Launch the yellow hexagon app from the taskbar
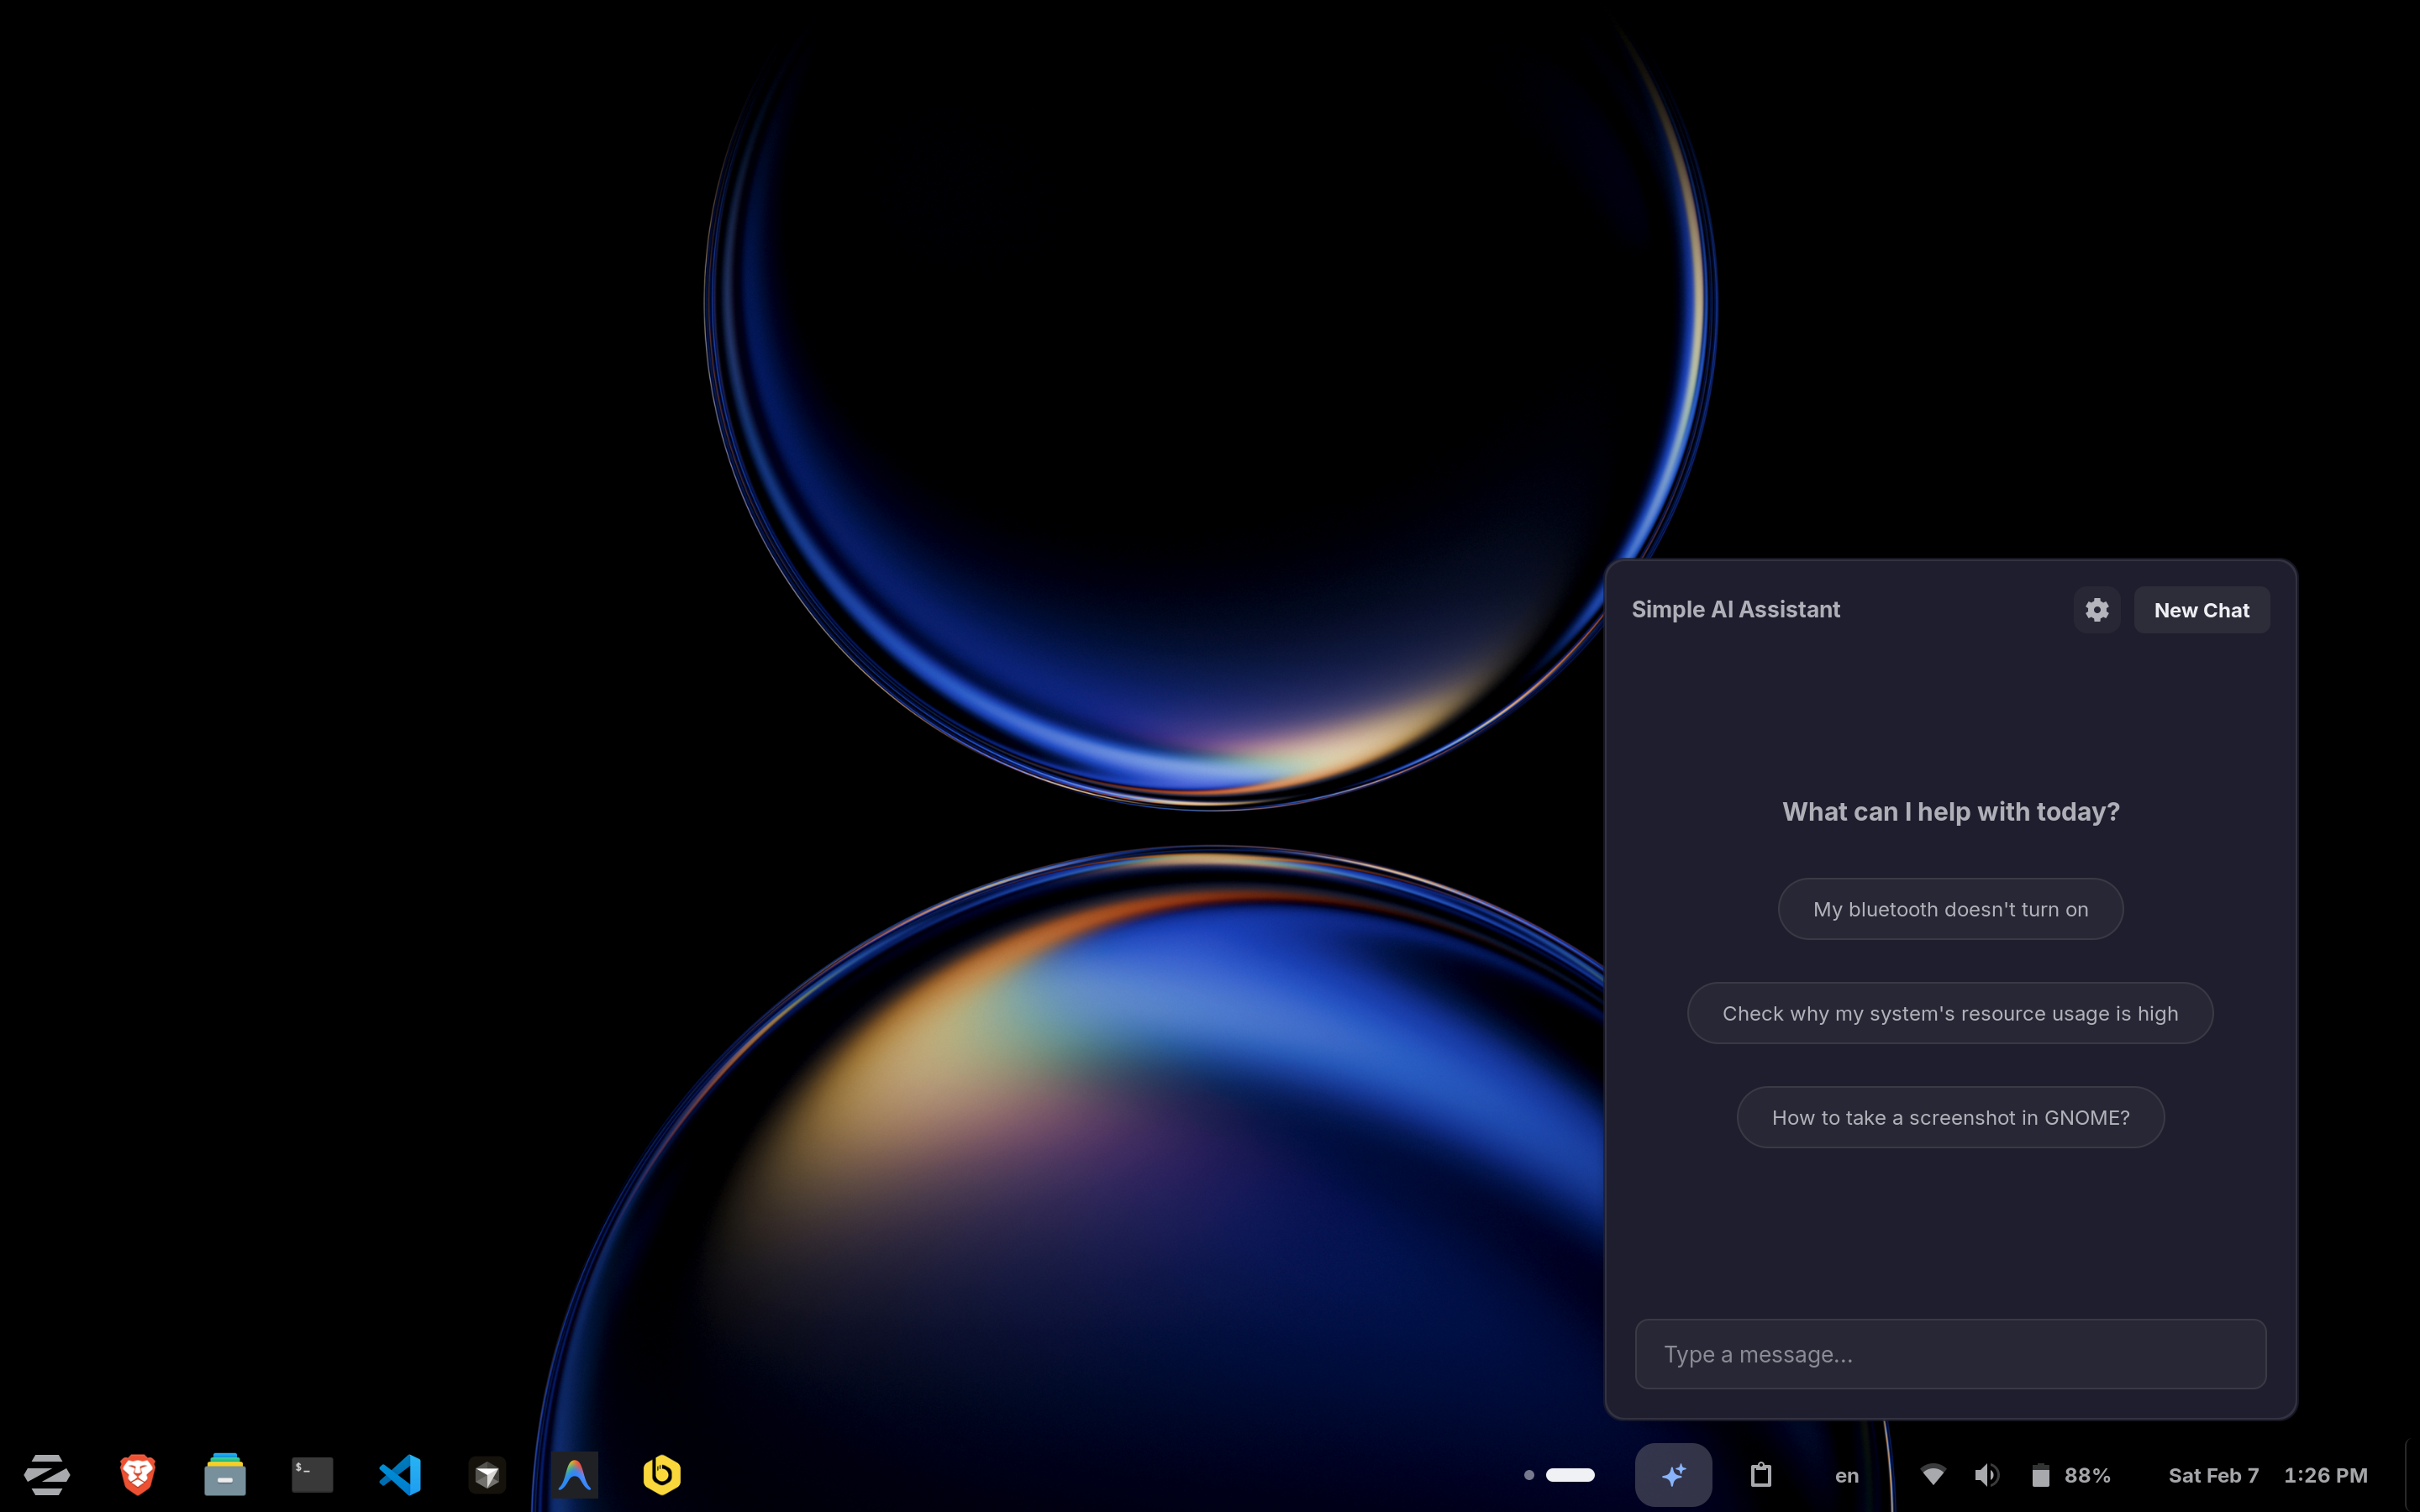The width and height of the screenshot is (2420, 1512). [x=662, y=1474]
